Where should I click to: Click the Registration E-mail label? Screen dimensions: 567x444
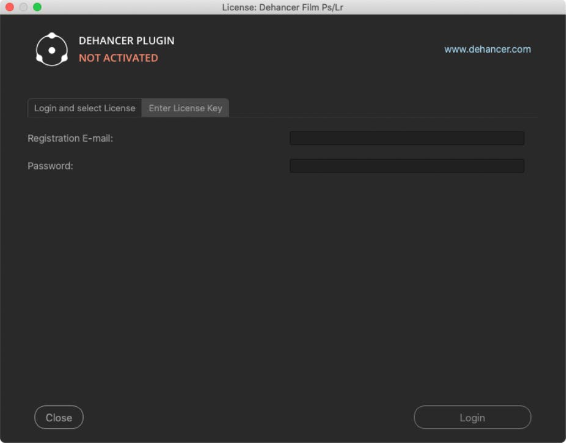(70, 138)
